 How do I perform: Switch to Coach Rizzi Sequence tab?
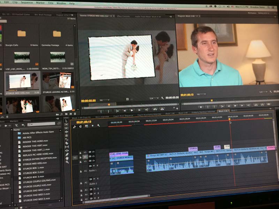pyautogui.click(x=123, y=116)
